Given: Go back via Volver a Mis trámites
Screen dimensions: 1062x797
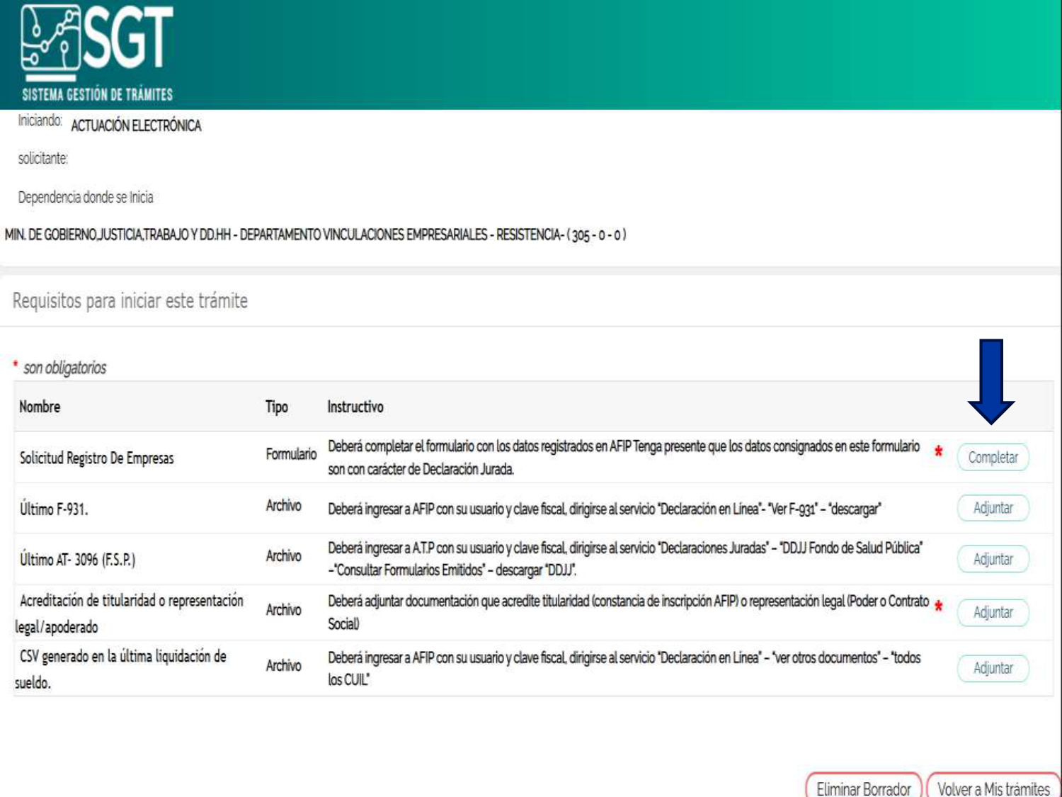Looking at the screenshot, I should coord(993,788).
